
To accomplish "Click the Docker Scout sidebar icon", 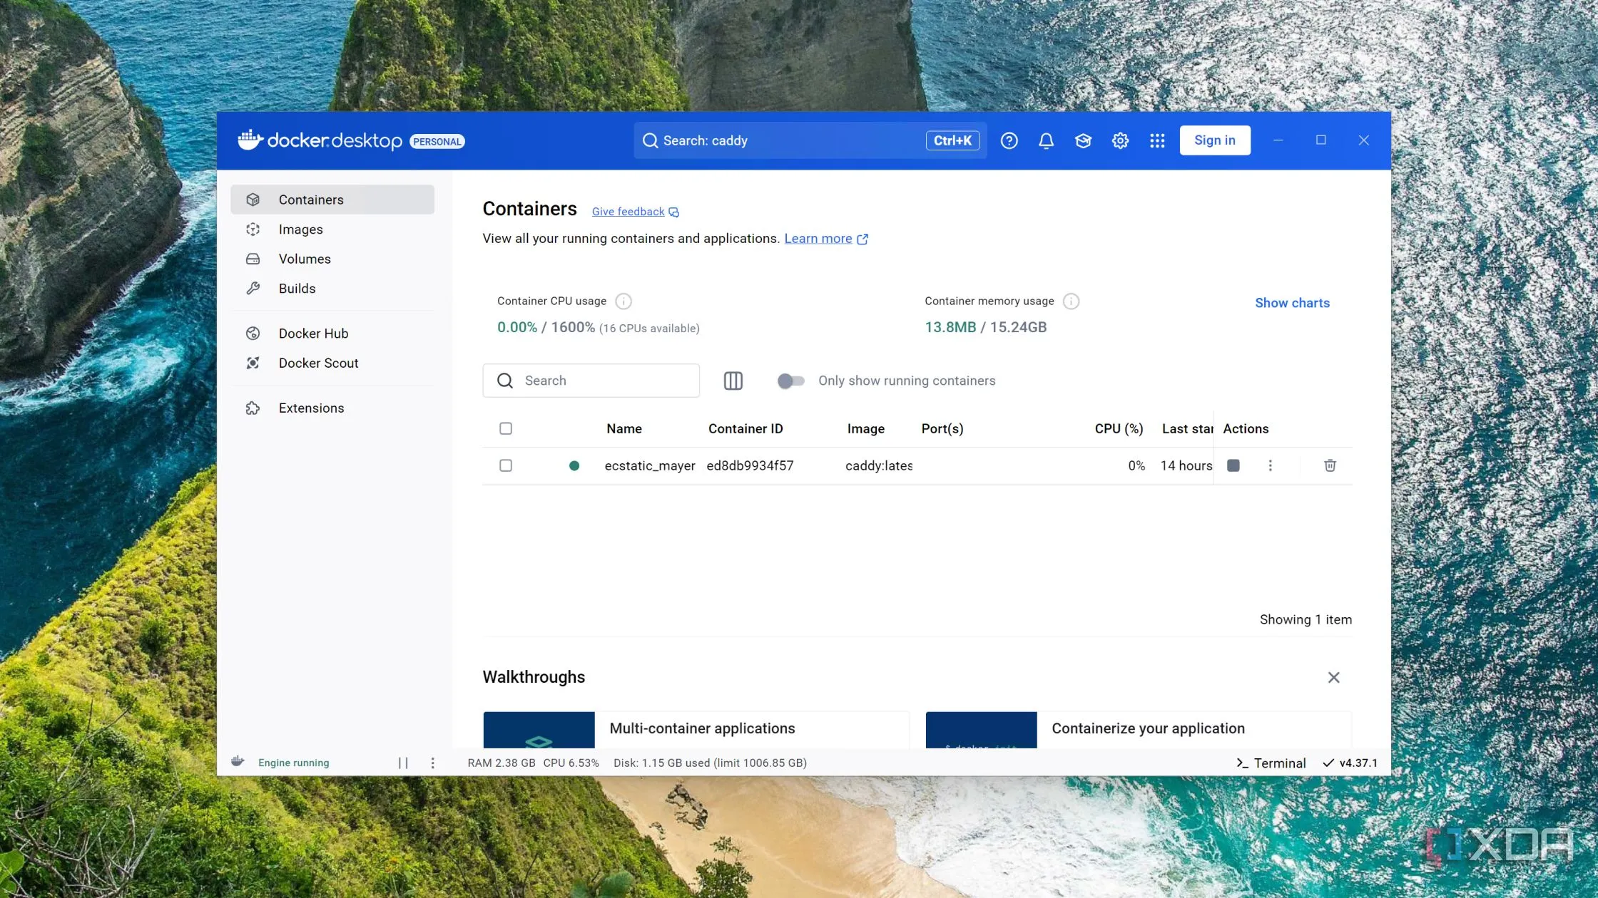I will [x=253, y=363].
